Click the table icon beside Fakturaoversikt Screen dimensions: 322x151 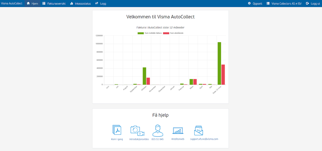44,4
